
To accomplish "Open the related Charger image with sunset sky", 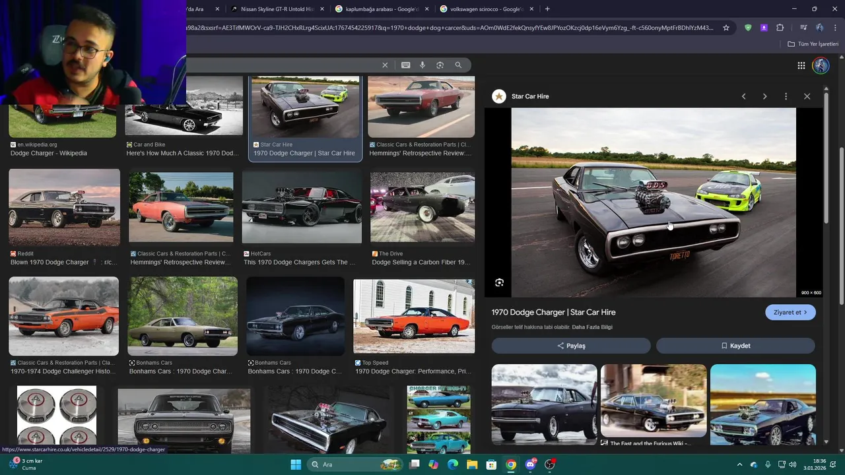I will 763,404.
